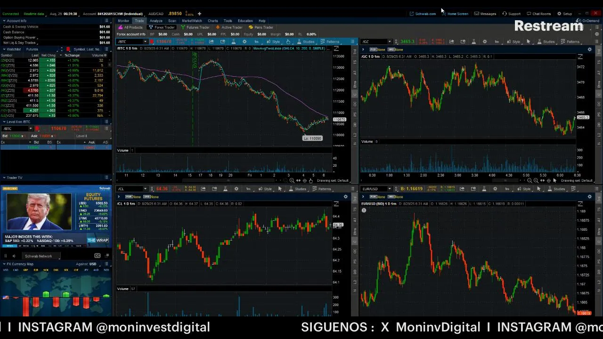
Task: Open Account Info panel menu icon
Action: coord(106,21)
